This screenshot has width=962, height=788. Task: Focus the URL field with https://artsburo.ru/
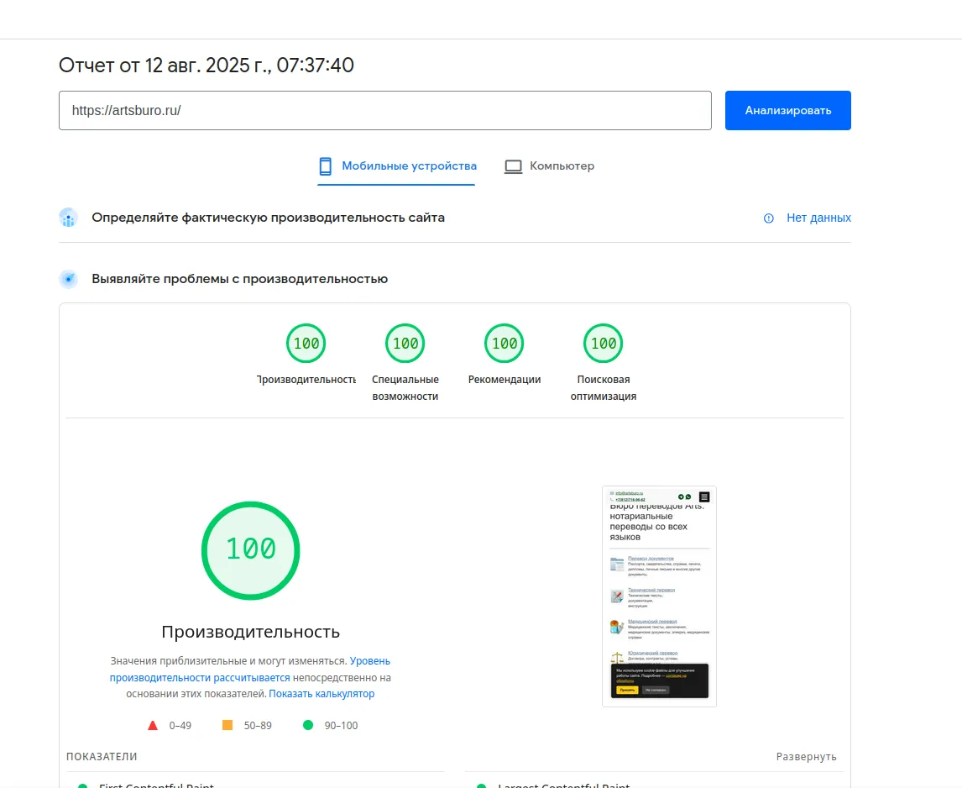click(x=385, y=111)
